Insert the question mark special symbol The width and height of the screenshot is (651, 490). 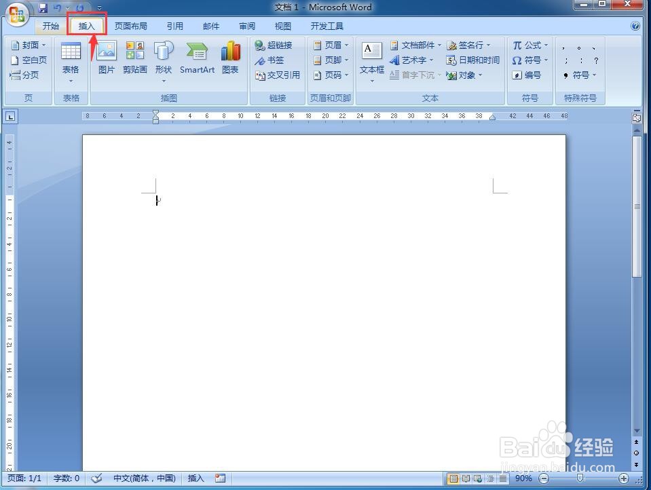pos(596,60)
